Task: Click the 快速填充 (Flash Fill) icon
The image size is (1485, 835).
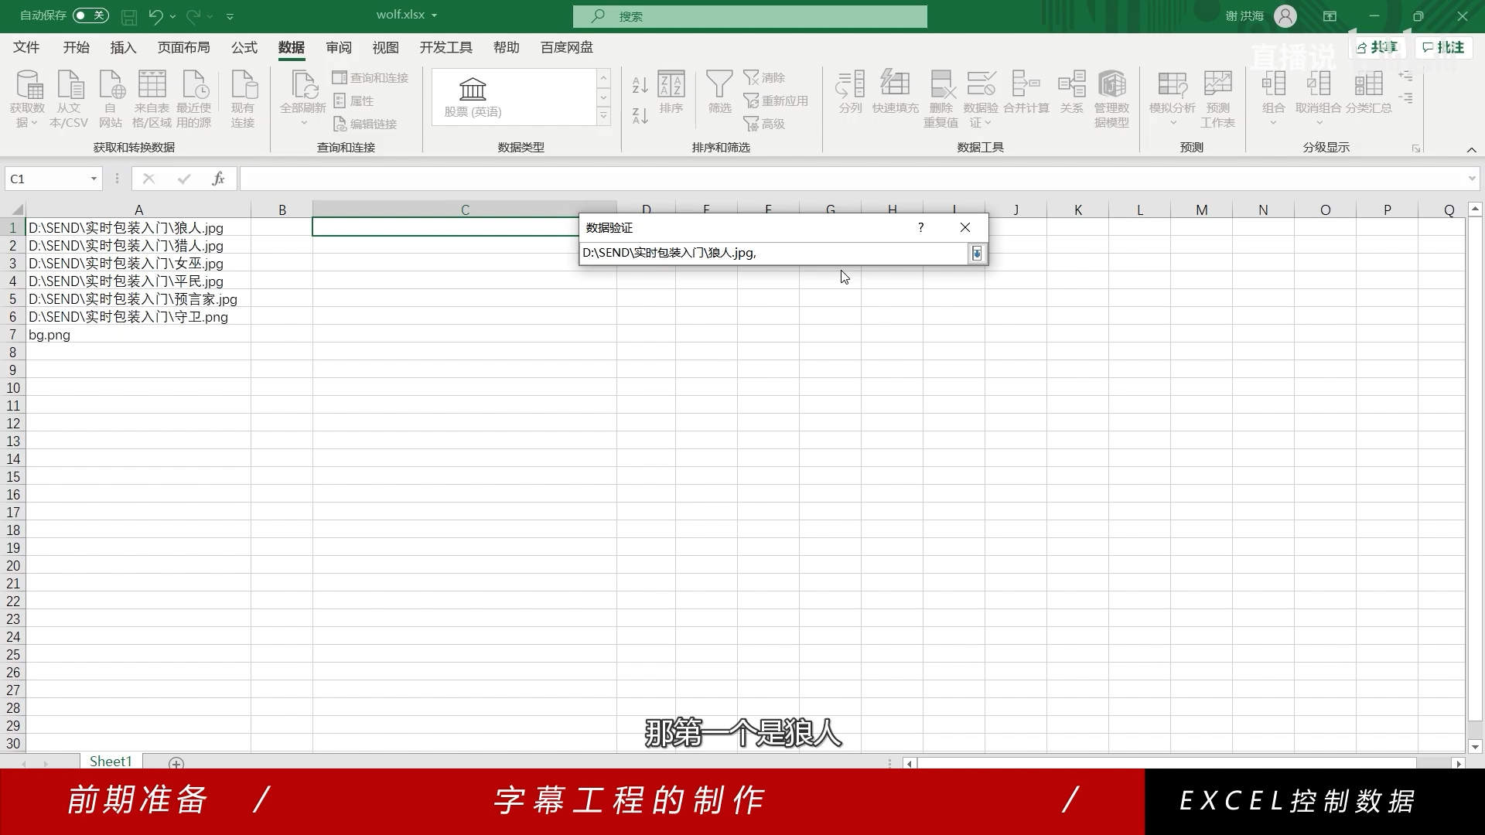Action: click(895, 93)
